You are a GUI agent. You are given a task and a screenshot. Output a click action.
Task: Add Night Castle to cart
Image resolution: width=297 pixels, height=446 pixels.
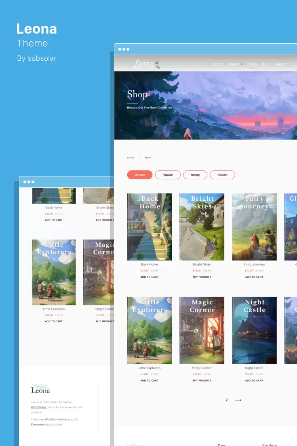pos(254,380)
